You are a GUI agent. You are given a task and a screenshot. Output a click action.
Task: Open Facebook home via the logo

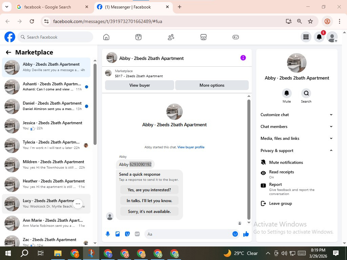point(10,37)
